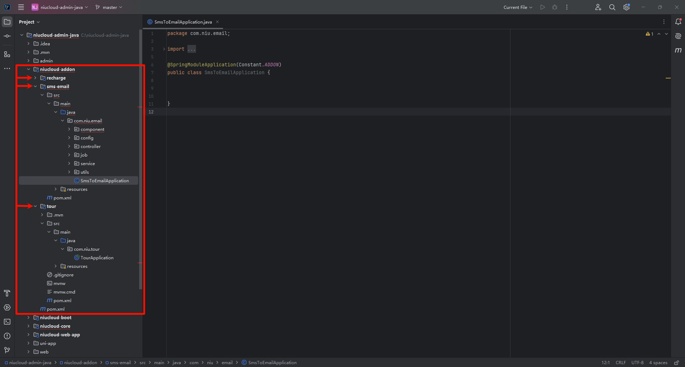Open Maven tool window

678,50
